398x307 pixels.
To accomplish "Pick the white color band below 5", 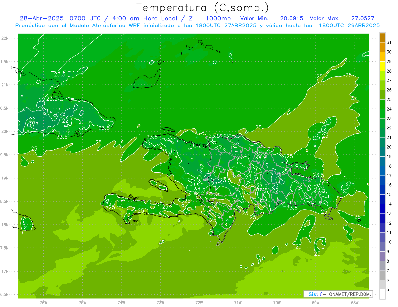I will tap(382, 294).
